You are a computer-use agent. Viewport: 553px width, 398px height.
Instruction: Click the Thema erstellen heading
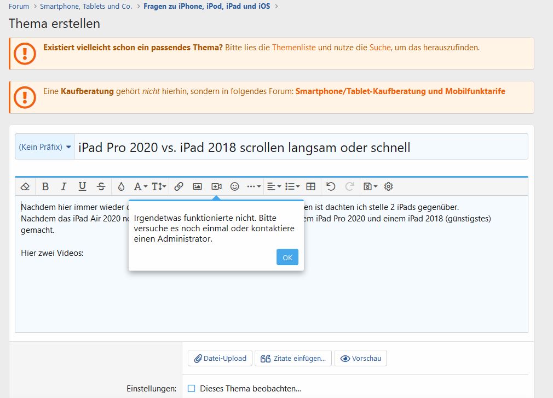point(54,24)
